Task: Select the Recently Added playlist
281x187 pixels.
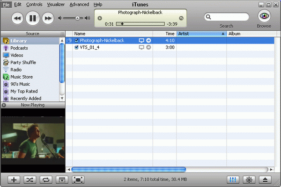Action: click(30, 99)
